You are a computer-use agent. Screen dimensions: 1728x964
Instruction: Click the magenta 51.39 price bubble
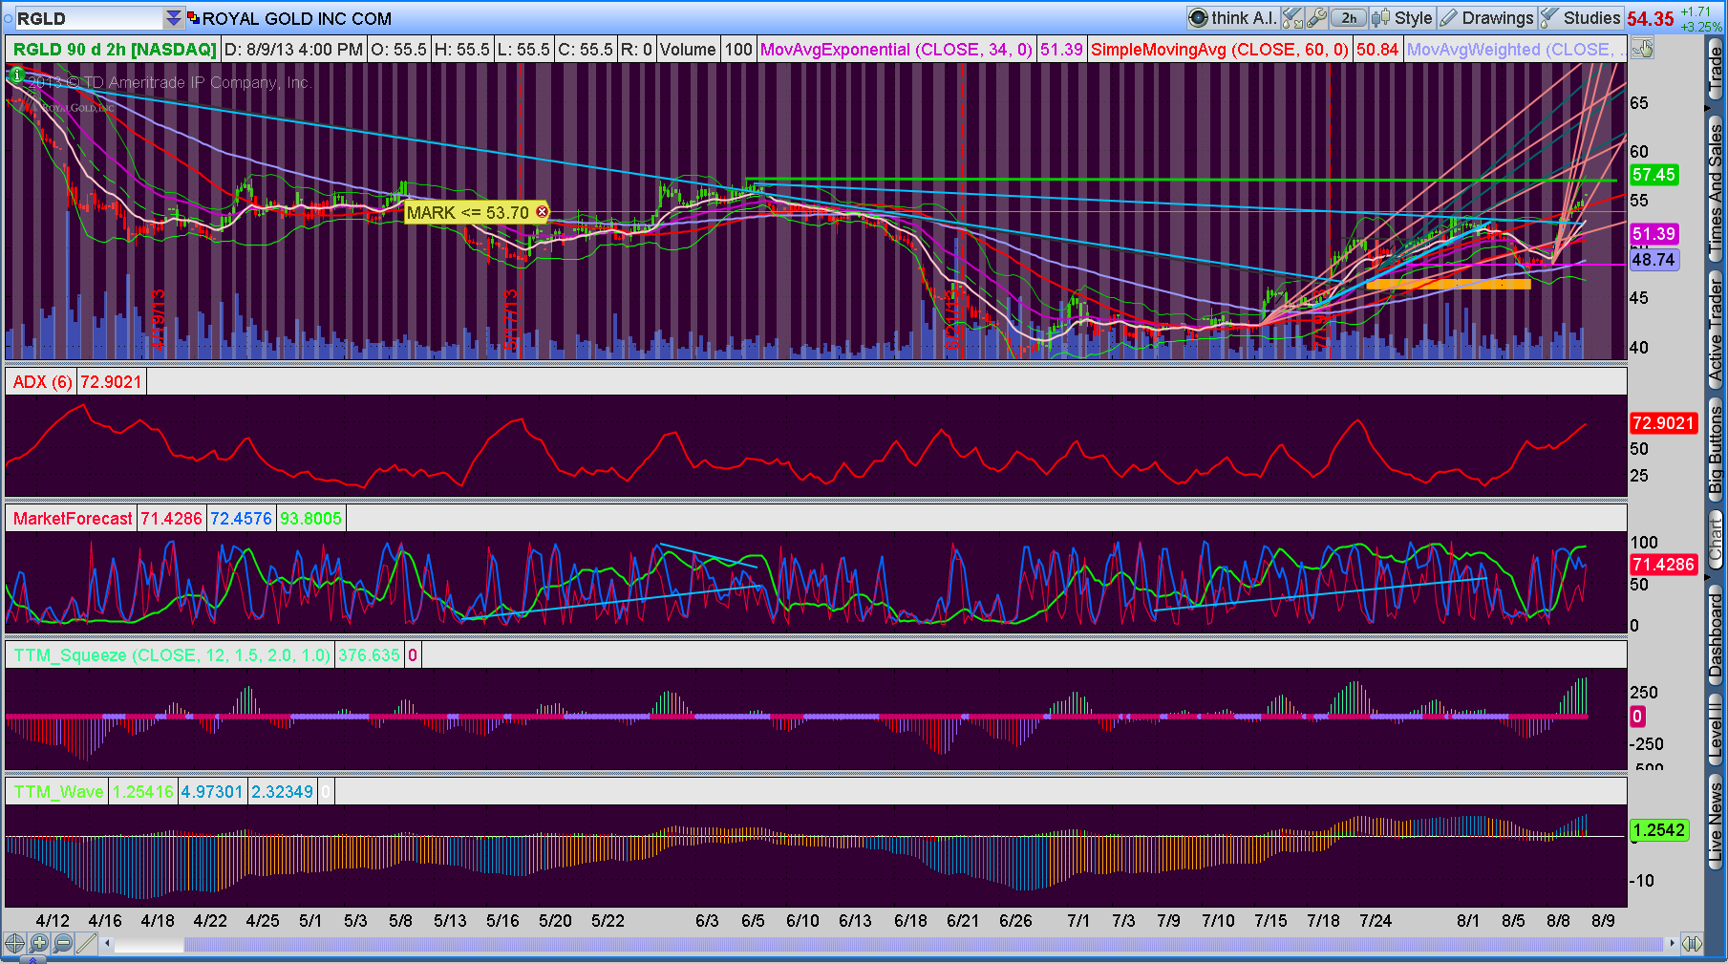(1653, 234)
